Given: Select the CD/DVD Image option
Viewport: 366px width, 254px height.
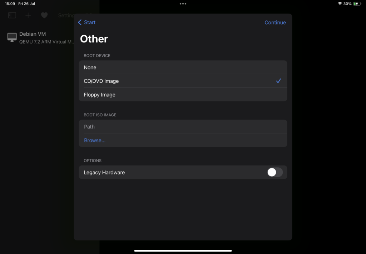Looking at the screenshot, I should (x=183, y=81).
